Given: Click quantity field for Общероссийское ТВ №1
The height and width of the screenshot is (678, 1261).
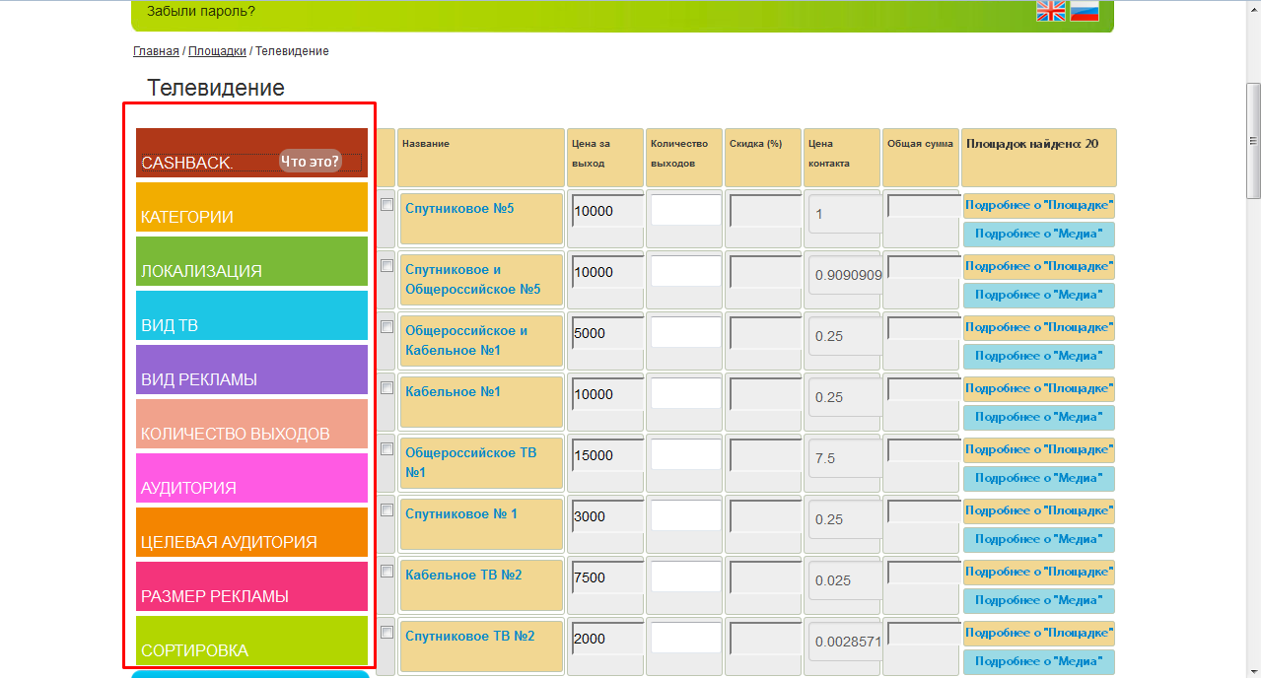Looking at the screenshot, I should point(686,454).
